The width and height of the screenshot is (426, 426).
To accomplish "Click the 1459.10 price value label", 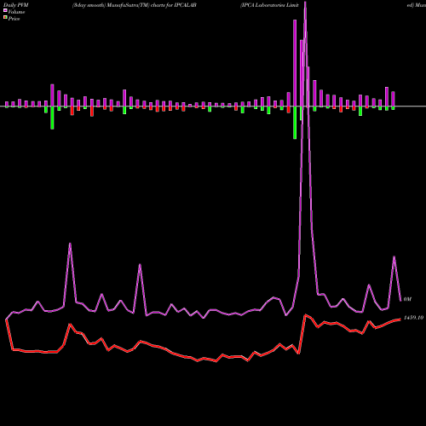I will click(x=413, y=318).
